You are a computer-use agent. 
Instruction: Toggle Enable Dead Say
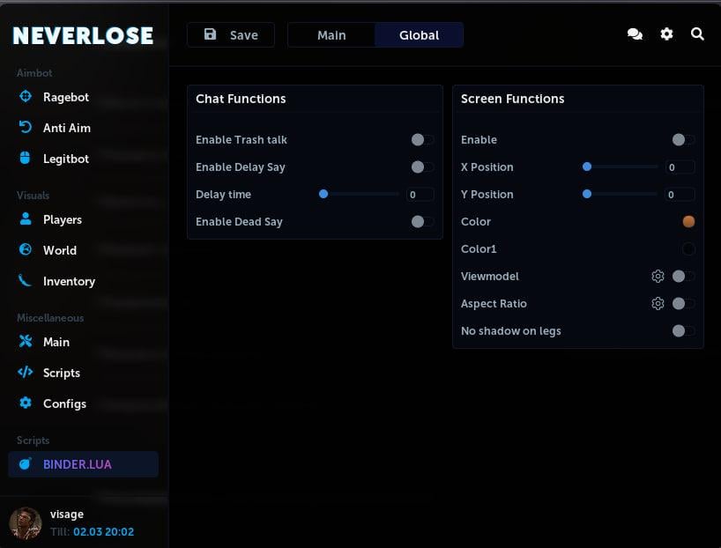click(x=421, y=221)
